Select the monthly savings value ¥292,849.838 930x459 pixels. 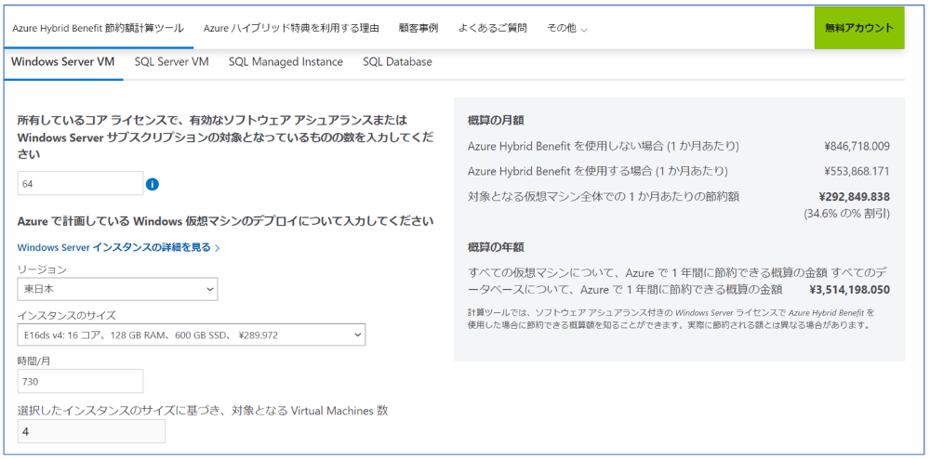[x=854, y=197]
